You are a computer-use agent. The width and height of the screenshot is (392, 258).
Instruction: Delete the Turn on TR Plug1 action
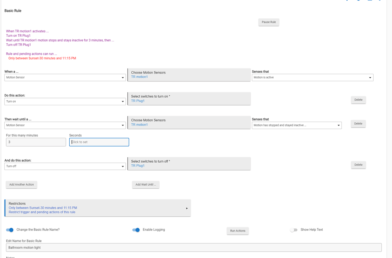[x=358, y=100]
